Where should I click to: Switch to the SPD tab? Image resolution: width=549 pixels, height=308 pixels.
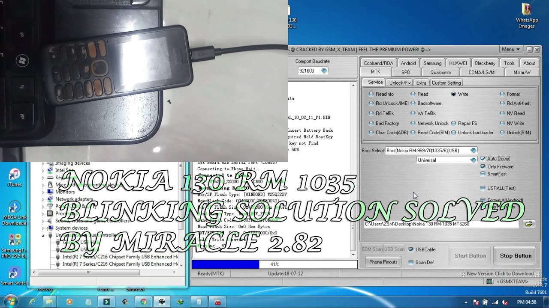tap(405, 73)
